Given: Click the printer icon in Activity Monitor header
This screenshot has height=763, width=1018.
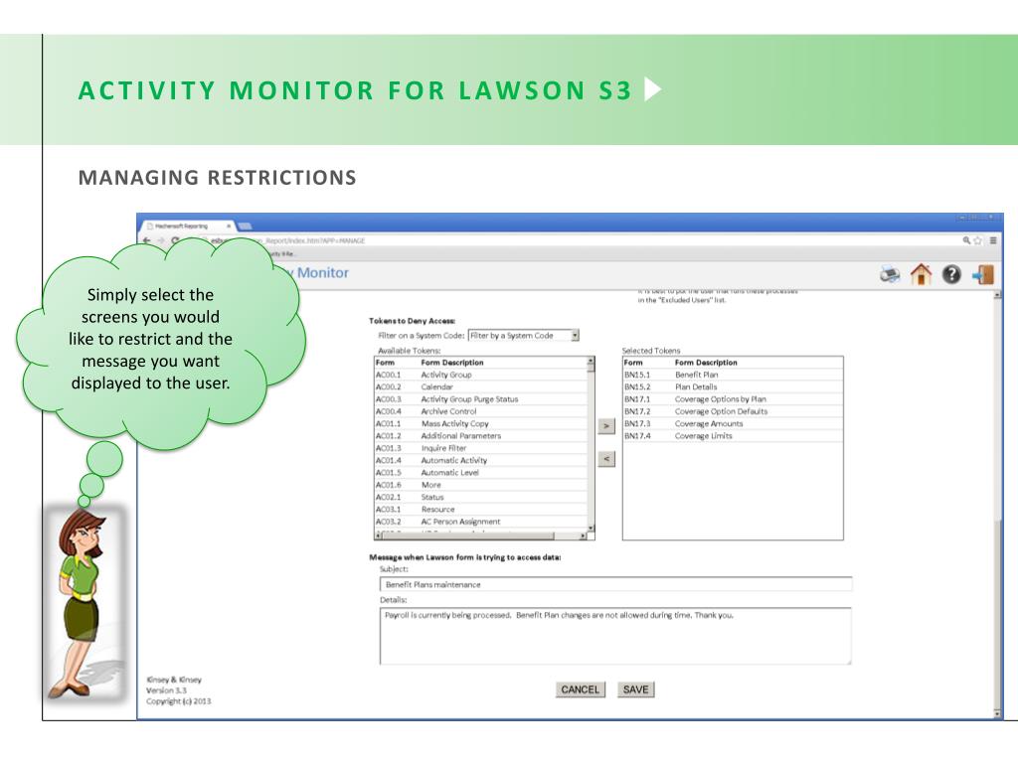Looking at the screenshot, I should coord(890,274).
